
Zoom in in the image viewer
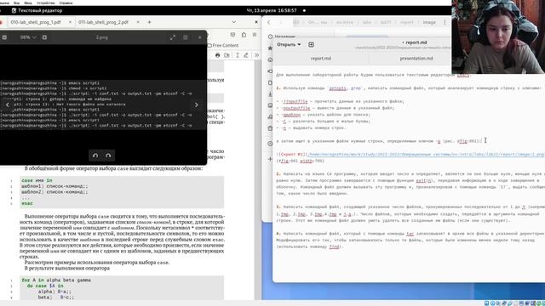(44, 37)
